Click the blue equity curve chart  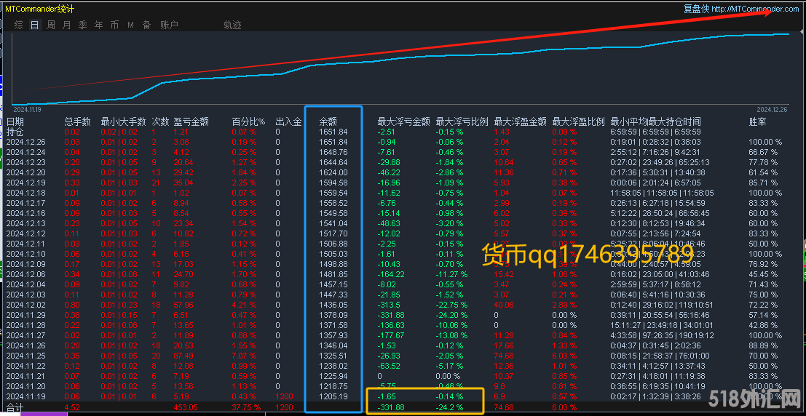click(401, 68)
